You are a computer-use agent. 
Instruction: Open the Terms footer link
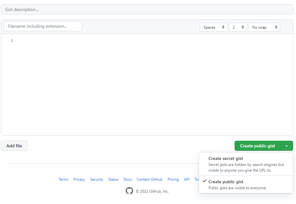point(63,179)
